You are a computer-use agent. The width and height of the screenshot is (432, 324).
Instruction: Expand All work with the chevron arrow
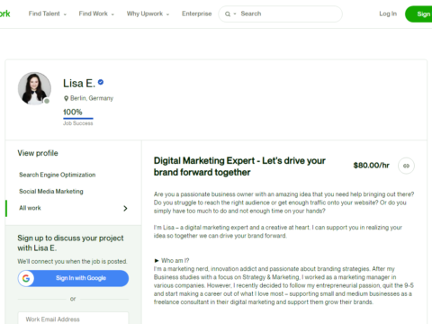(125, 208)
